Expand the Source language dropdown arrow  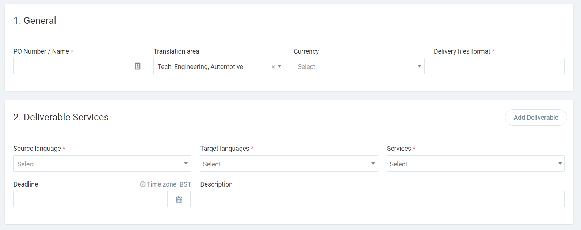186,164
